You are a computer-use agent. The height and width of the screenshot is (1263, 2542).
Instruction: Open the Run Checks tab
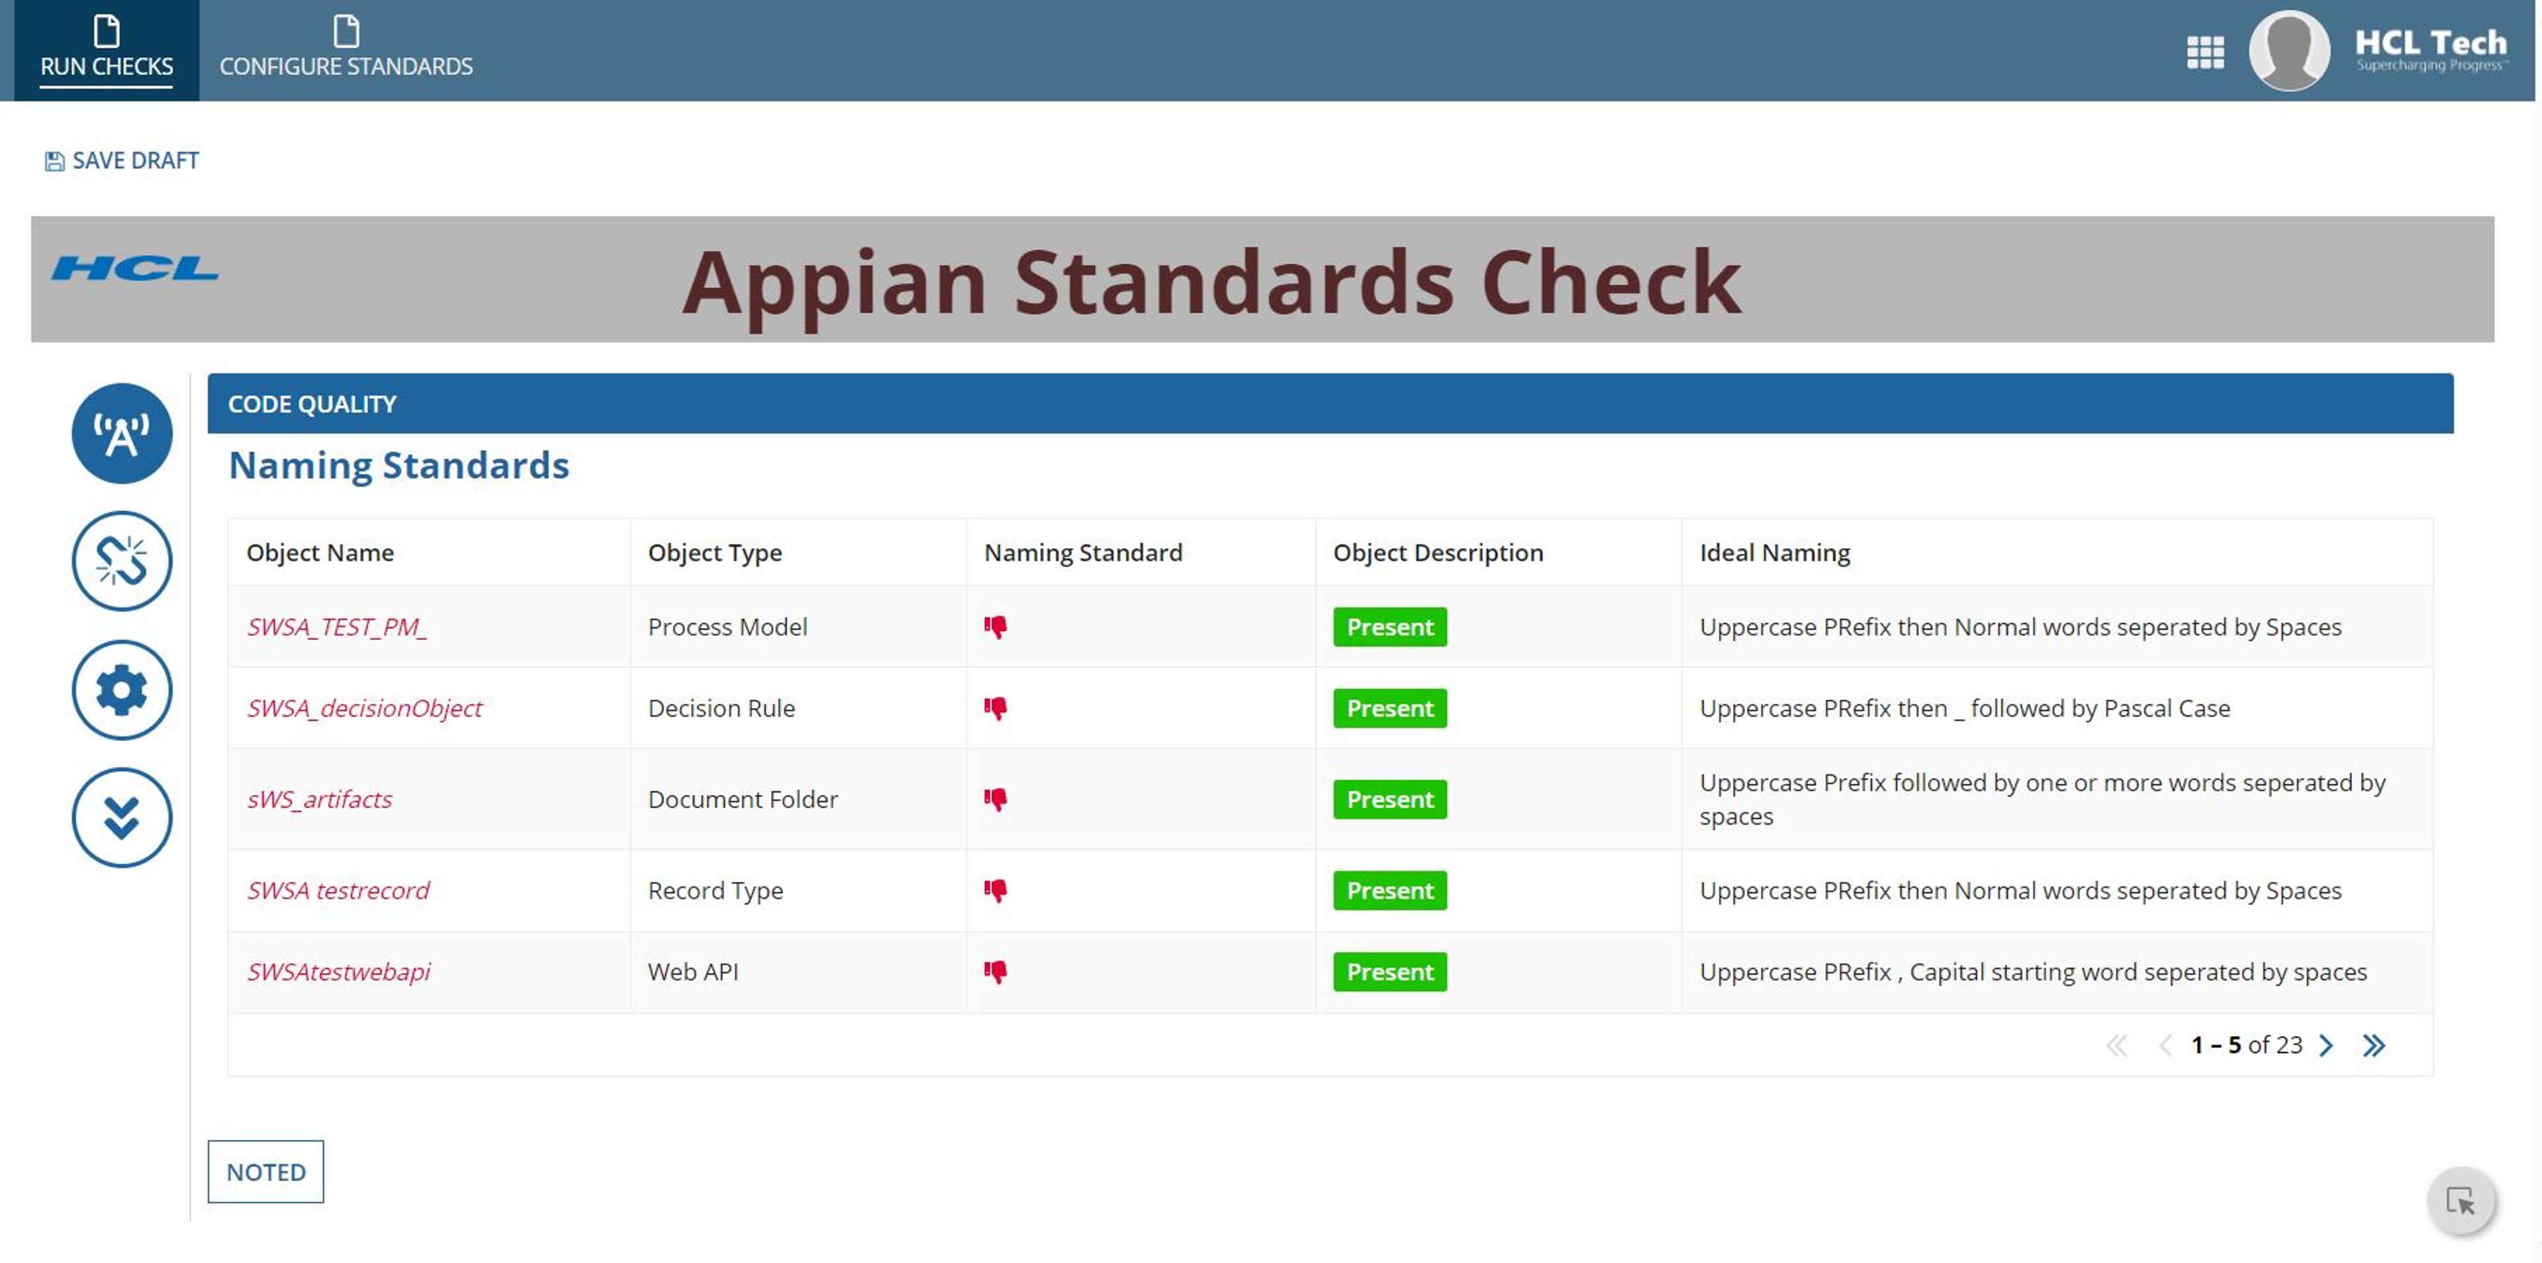coord(106,50)
